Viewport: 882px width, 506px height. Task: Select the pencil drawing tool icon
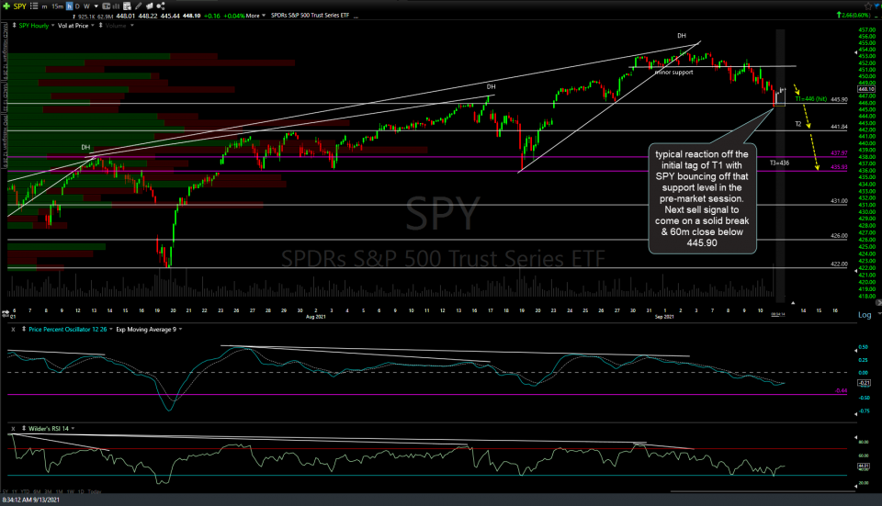[139, 6]
